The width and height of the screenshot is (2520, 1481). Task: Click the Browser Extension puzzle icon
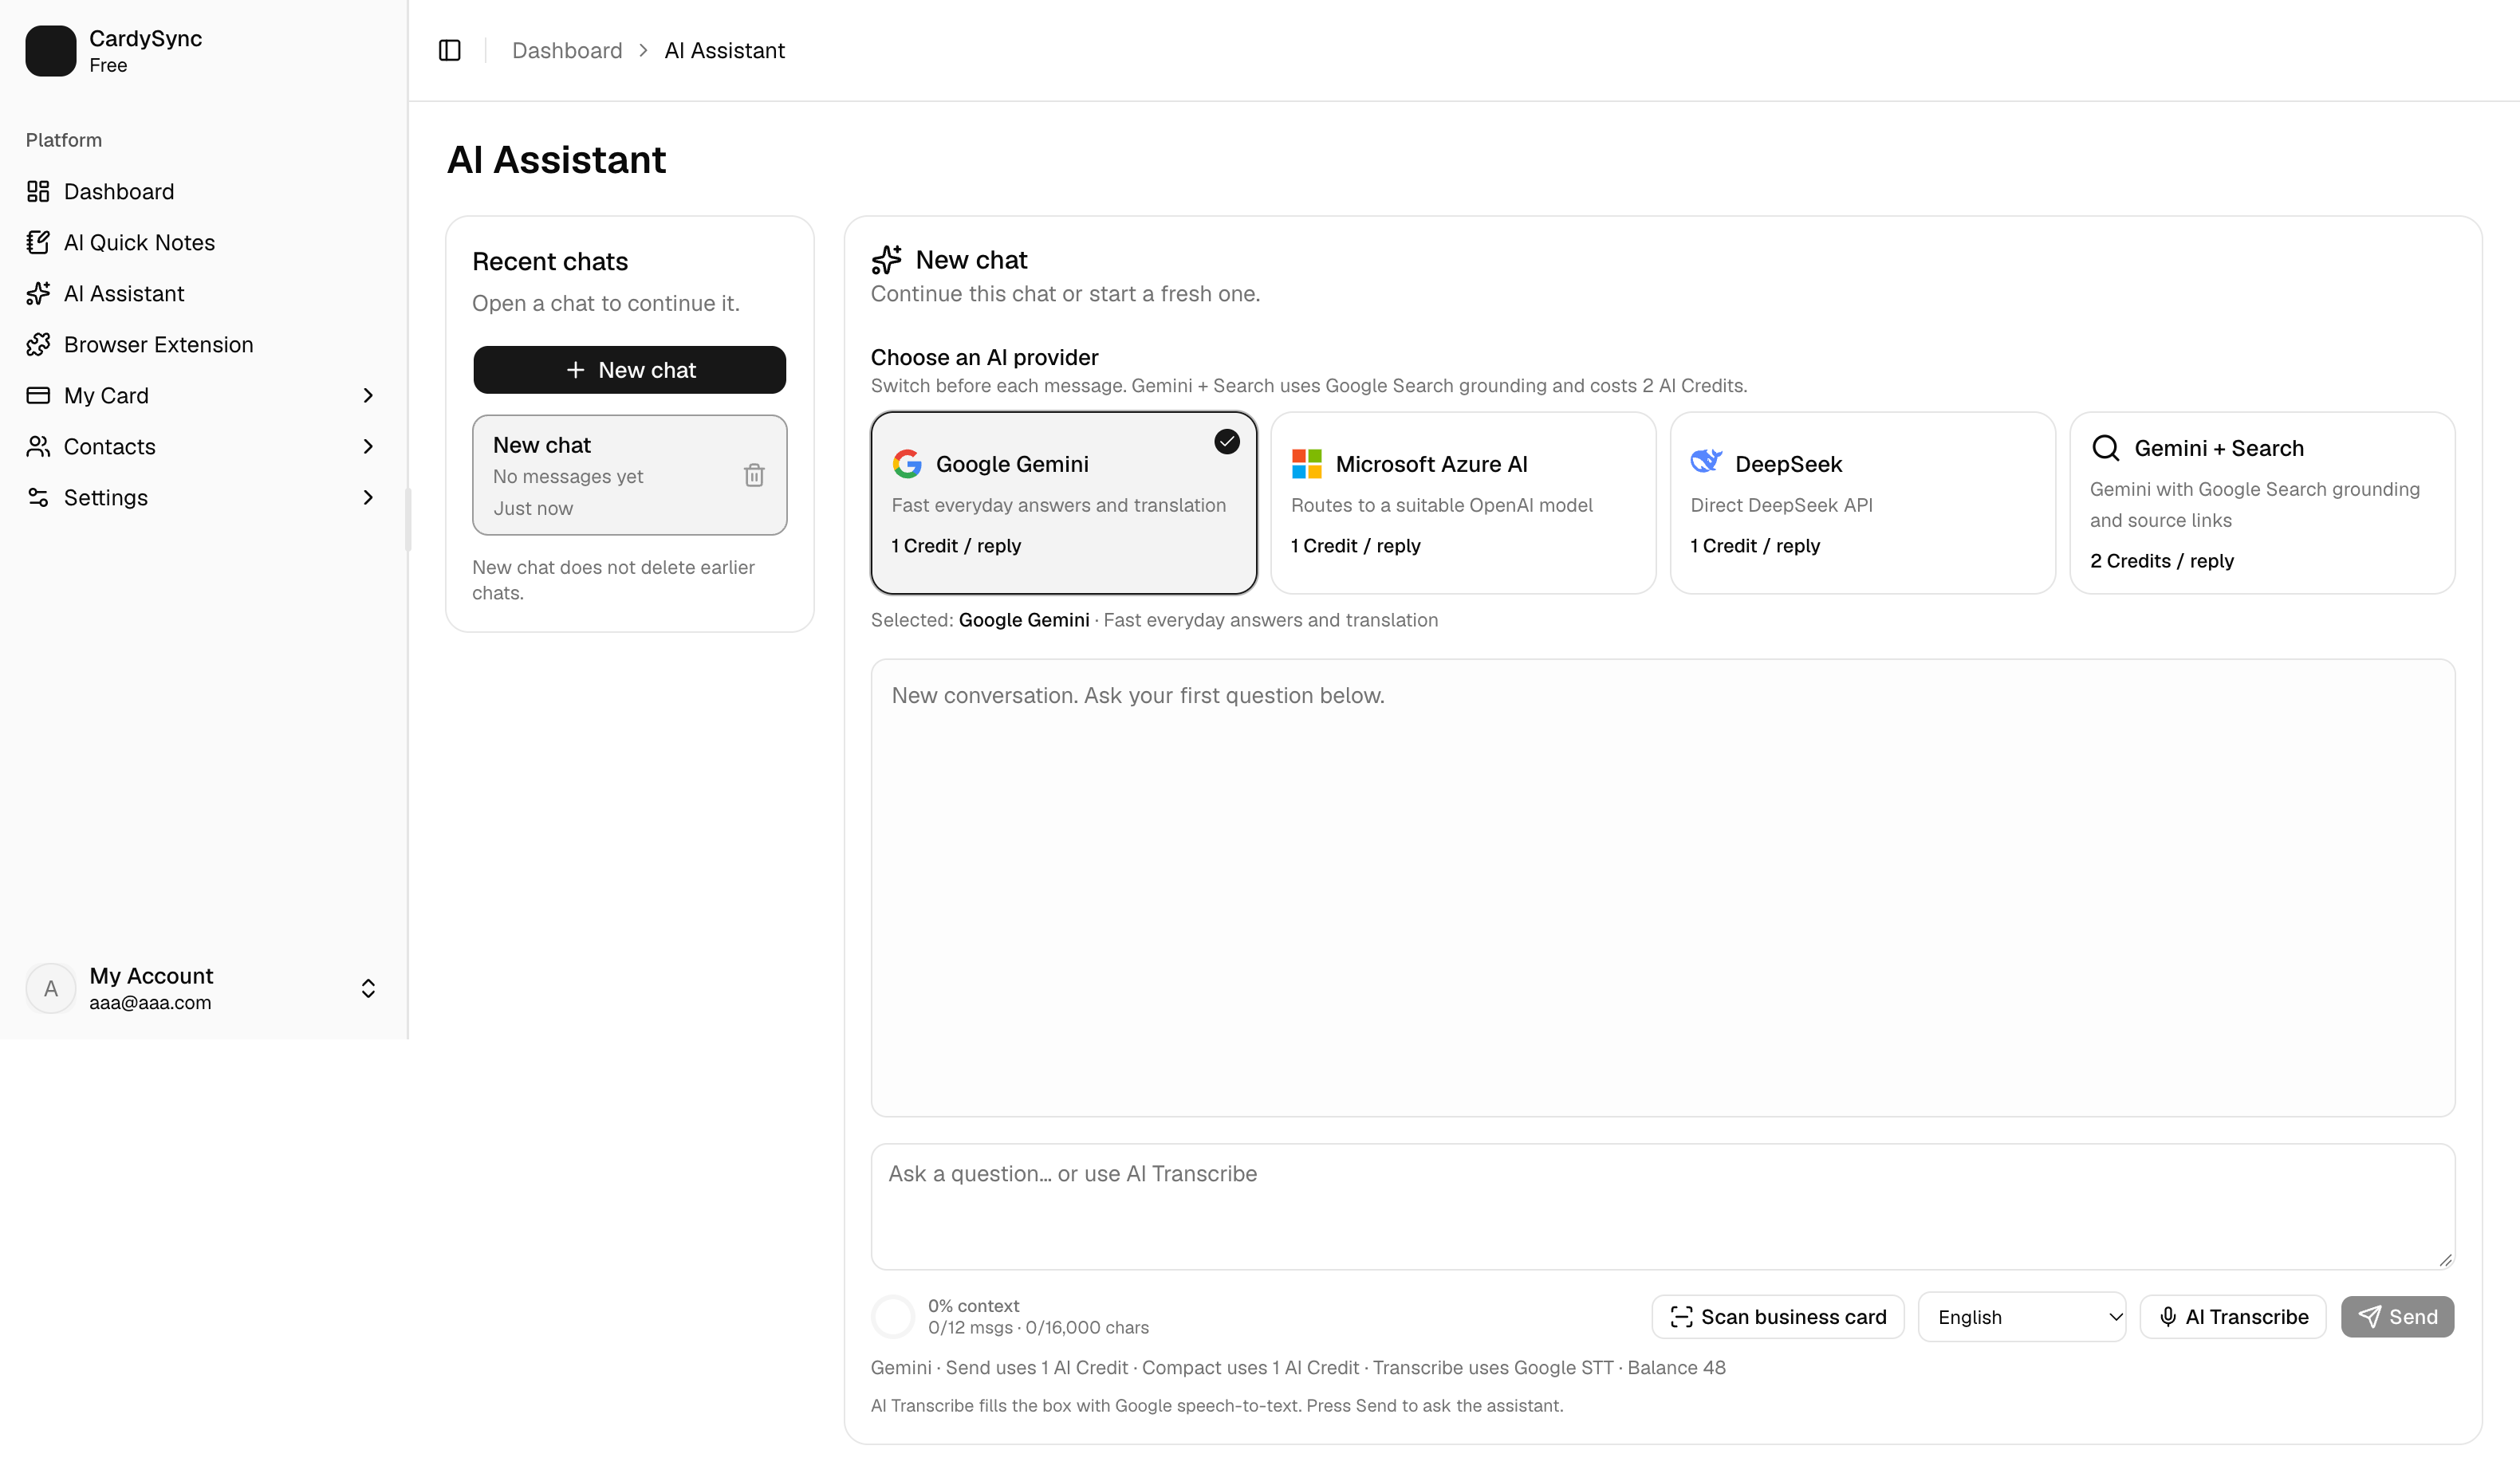click(x=38, y=344)
